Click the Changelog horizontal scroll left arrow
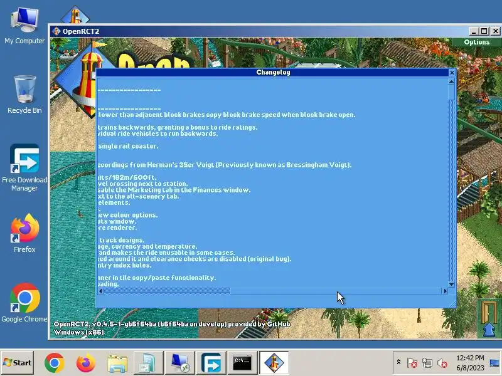The image size is (502, 376). (x=100, y=291)
